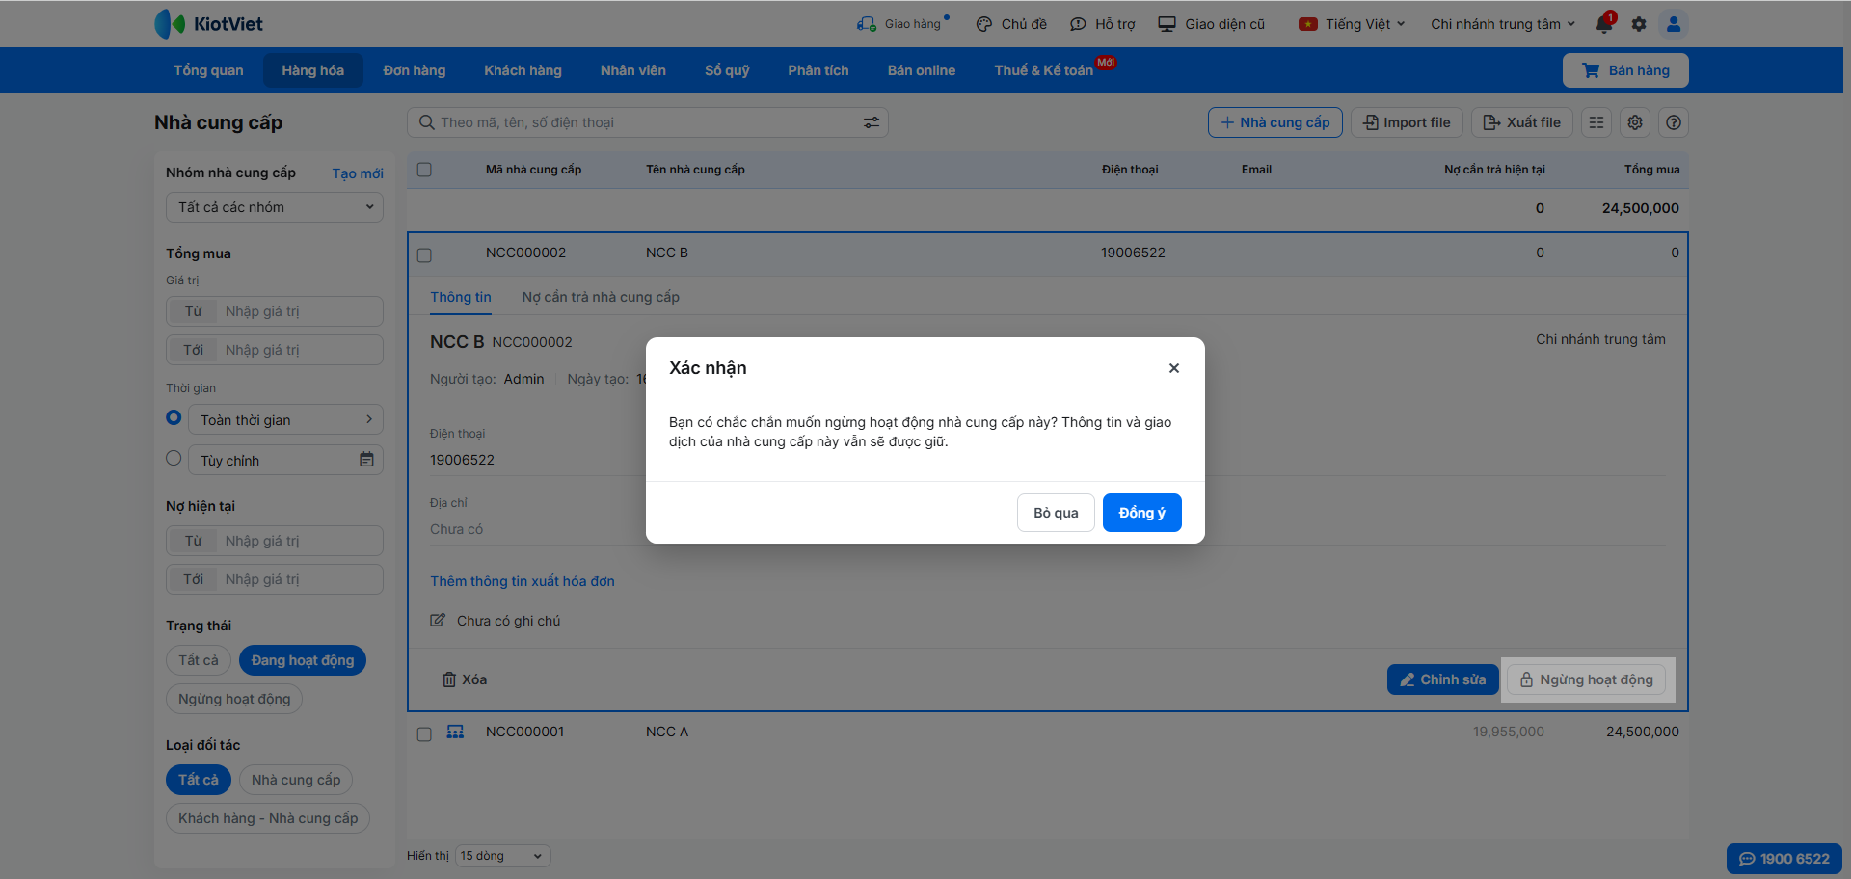Select the Toàn thời gian radio button
Viewport: 1851px width, 879px height.
click(174, 417)
